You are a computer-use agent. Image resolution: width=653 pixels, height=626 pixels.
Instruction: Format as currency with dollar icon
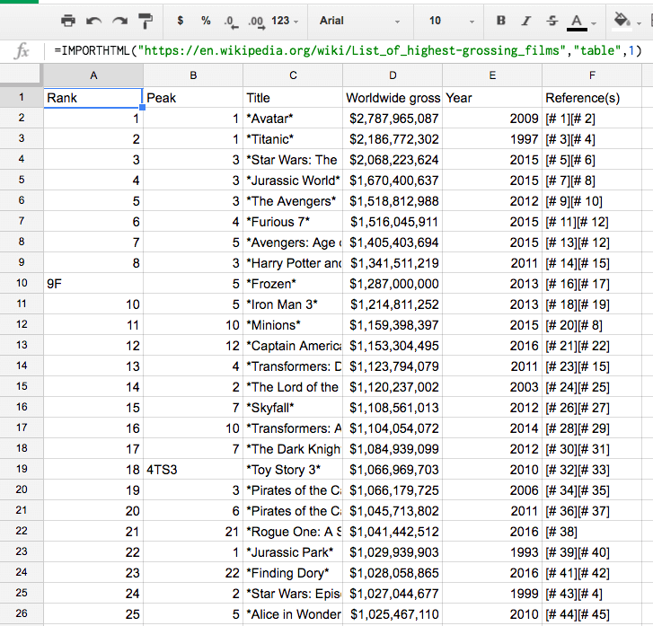click(x=181, y=20)
